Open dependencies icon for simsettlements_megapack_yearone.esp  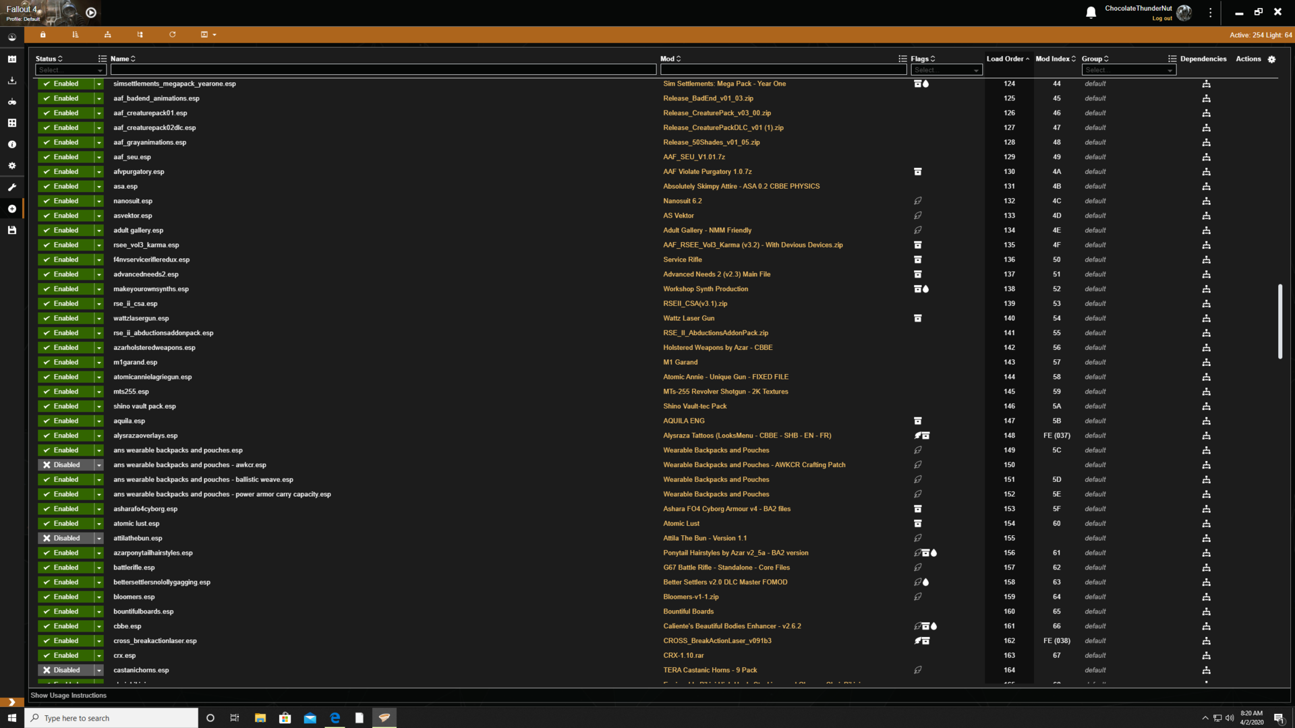pyautogui.click(x=1206, y=84)
